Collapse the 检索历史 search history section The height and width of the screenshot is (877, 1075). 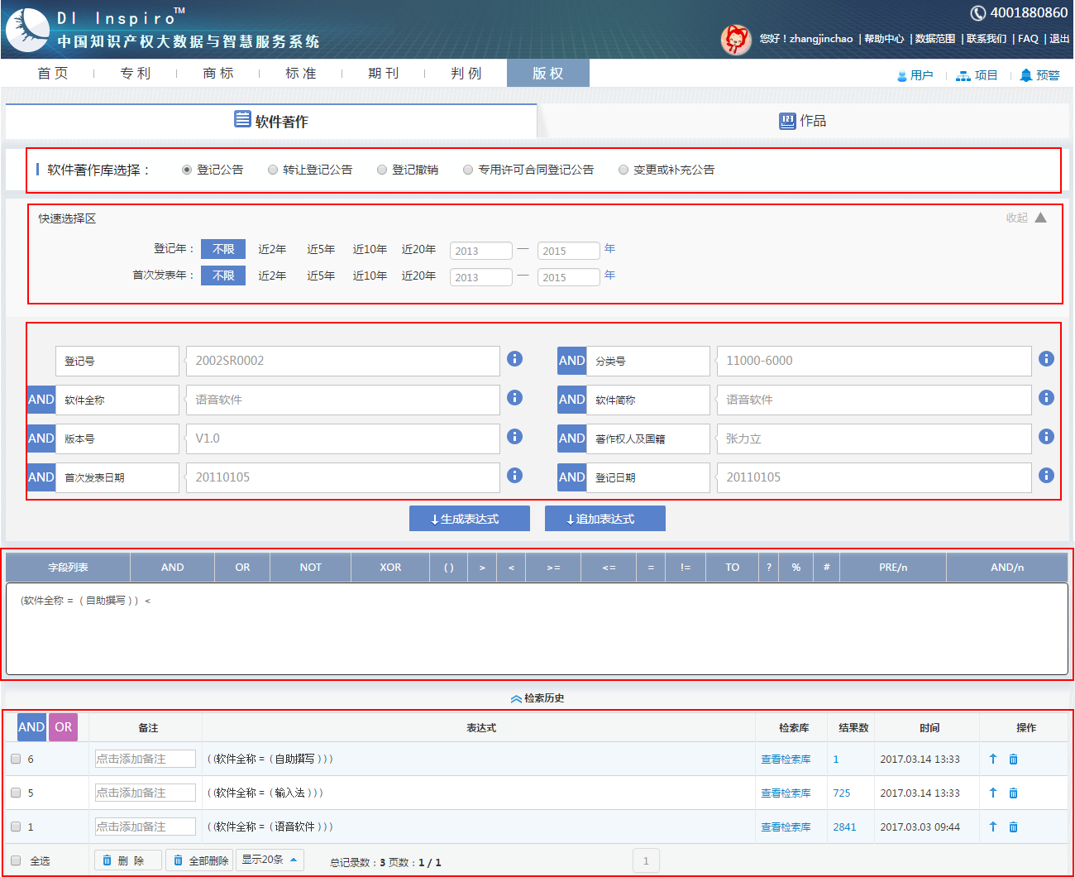[x=537, y=698]
